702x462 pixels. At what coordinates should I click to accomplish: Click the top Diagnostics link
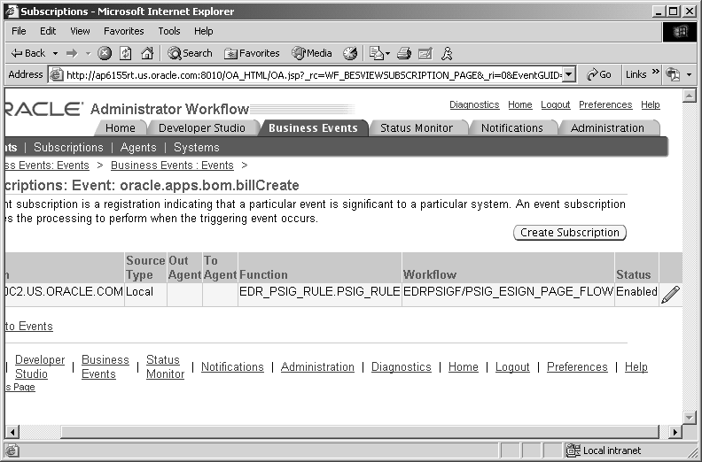(x=474, y=104)
